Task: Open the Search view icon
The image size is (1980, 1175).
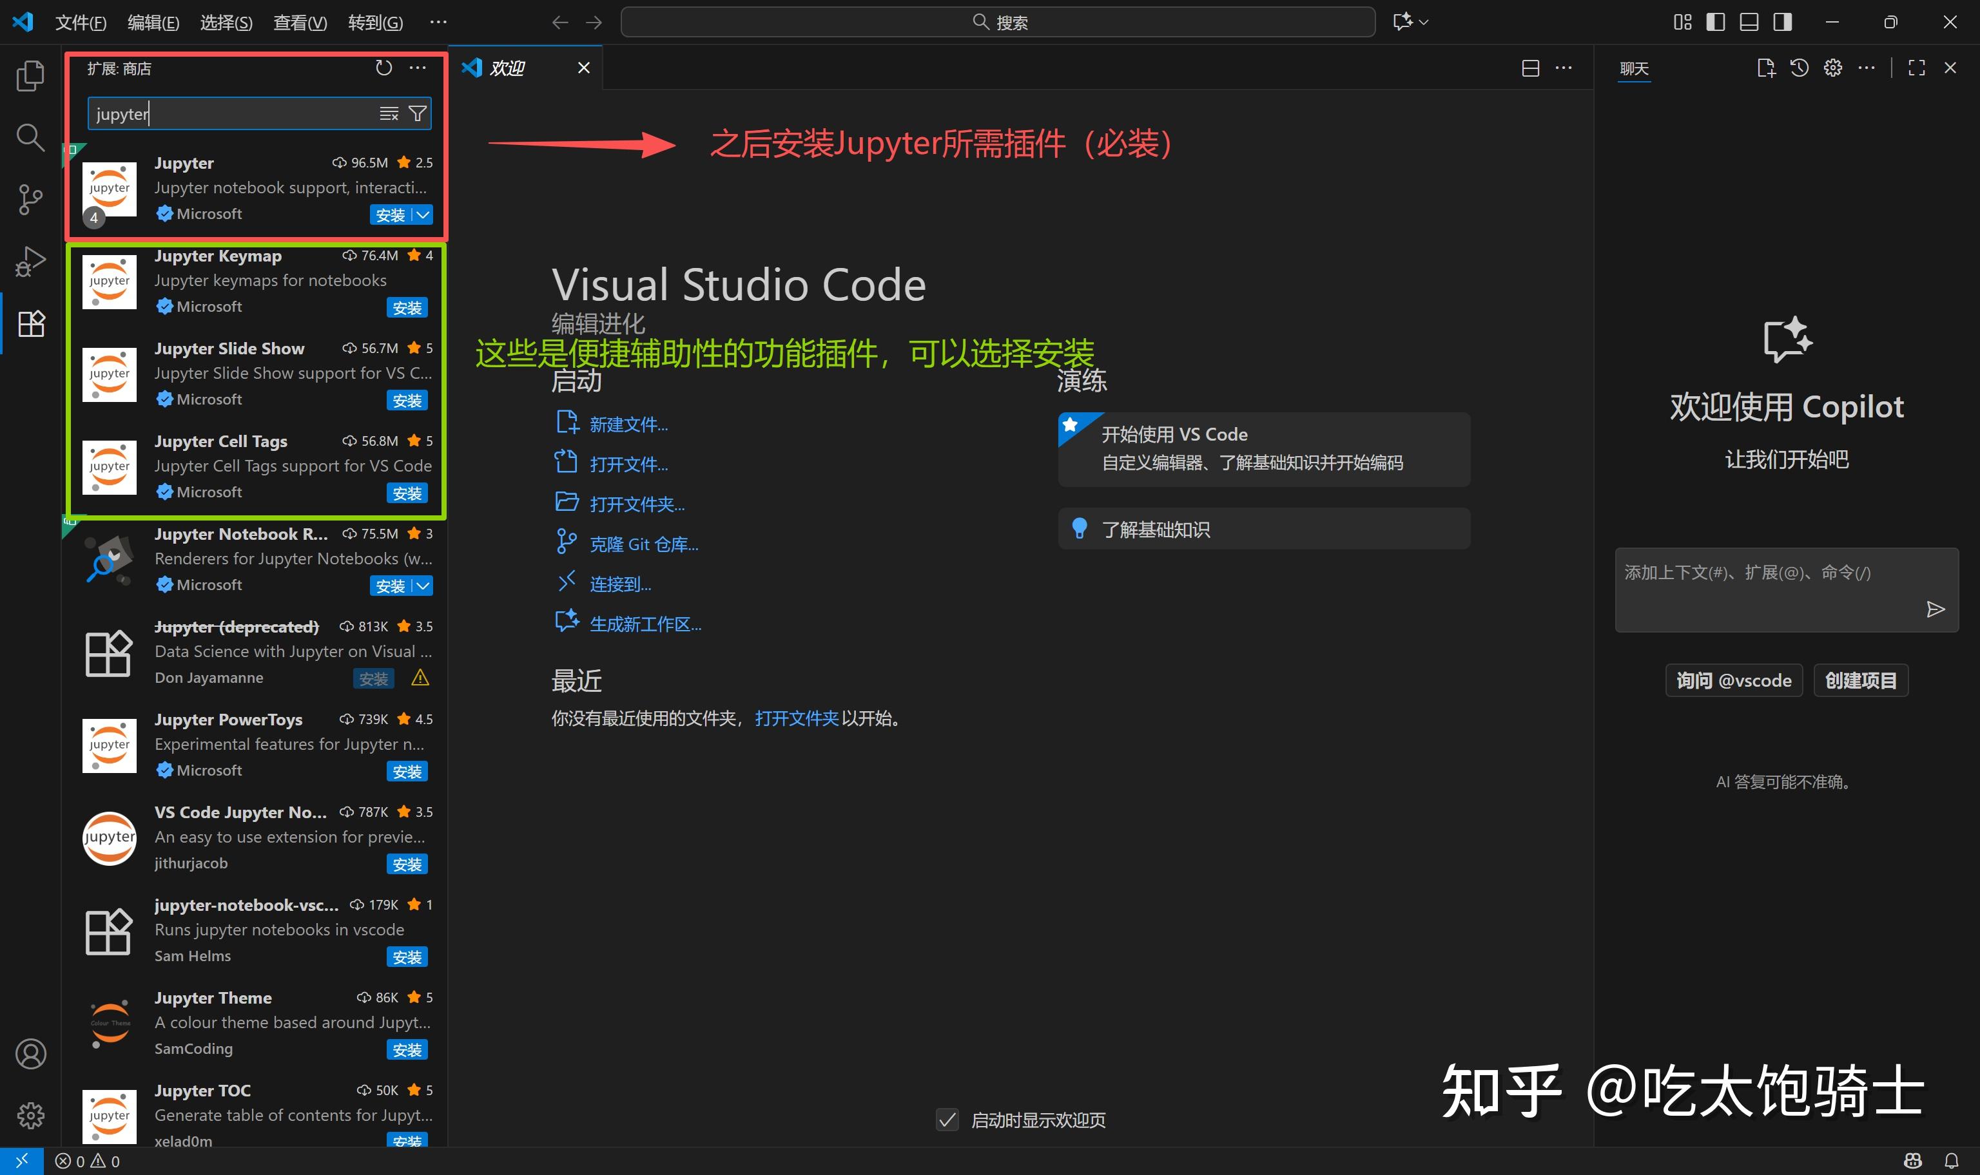Action: click(30, 137)
